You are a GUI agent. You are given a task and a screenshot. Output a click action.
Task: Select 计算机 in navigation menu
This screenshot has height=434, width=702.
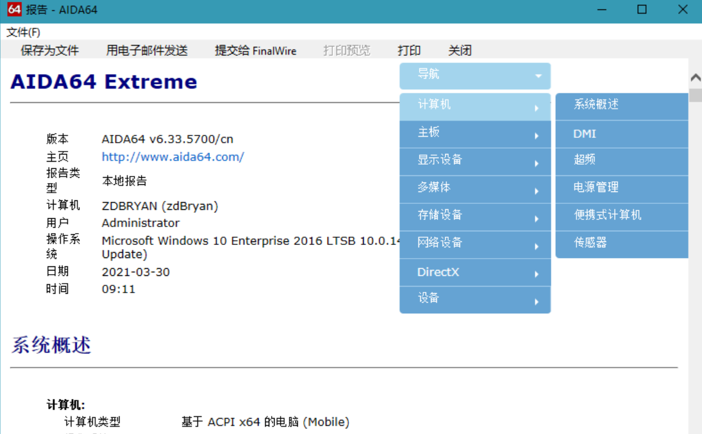(475, 106)
